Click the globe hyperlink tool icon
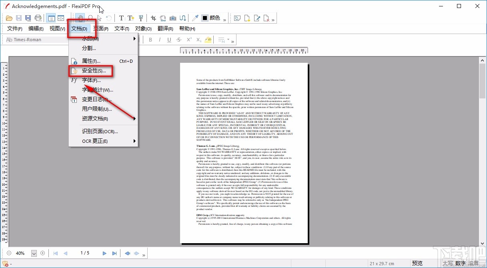 [163, 18]
